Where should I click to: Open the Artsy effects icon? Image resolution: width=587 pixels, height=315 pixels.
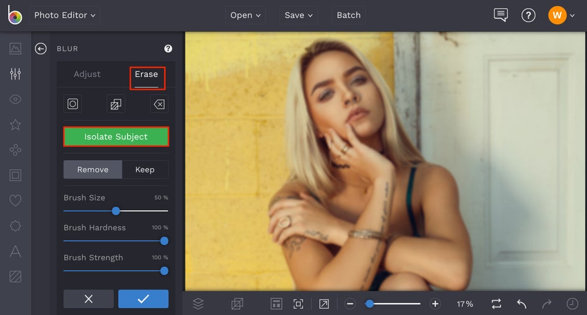(x=16, y=150)
